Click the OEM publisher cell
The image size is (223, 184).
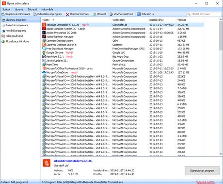pyautogui.click(x=115, y=41)
